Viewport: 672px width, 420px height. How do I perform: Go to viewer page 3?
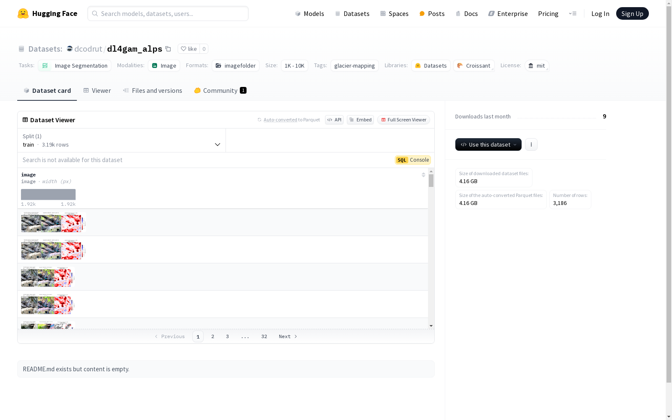tap(227, 336)
